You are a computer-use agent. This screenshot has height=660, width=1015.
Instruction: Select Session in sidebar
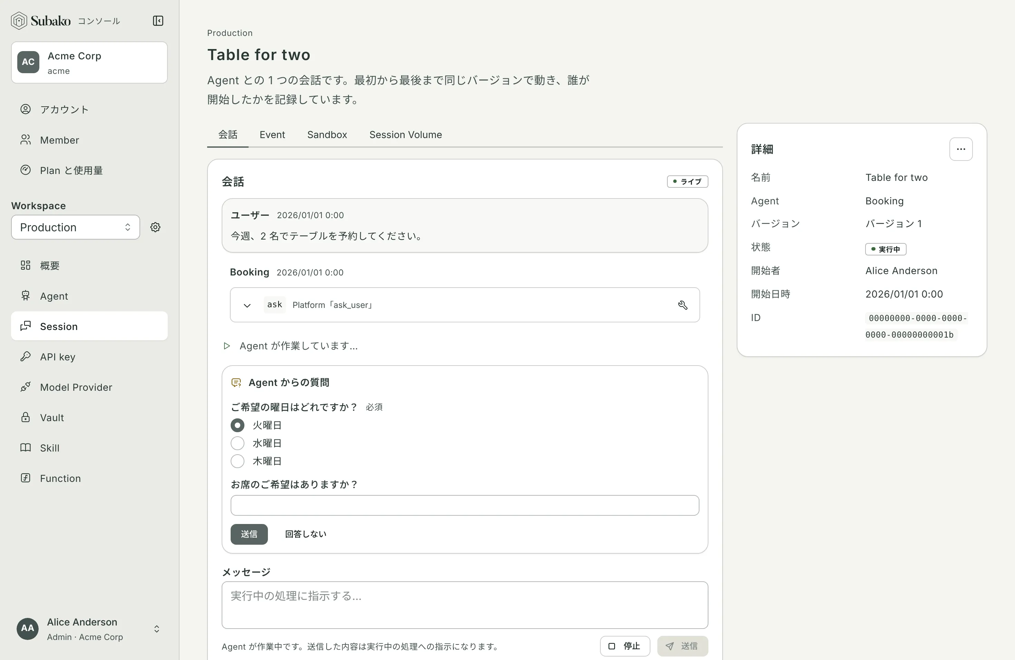[x=89, y=326]
